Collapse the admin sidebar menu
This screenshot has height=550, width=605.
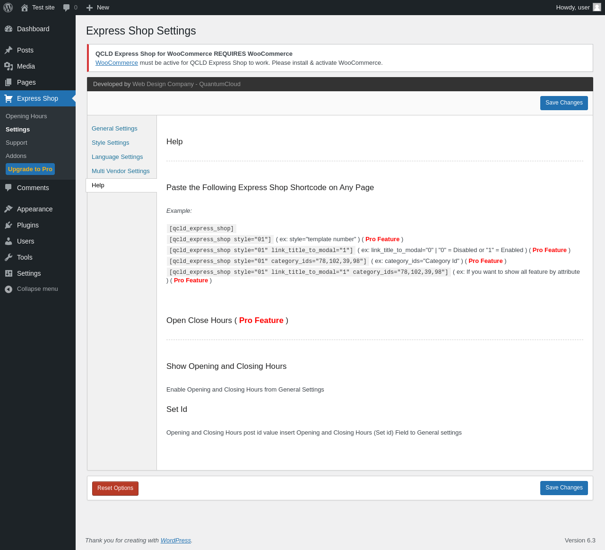31,289
